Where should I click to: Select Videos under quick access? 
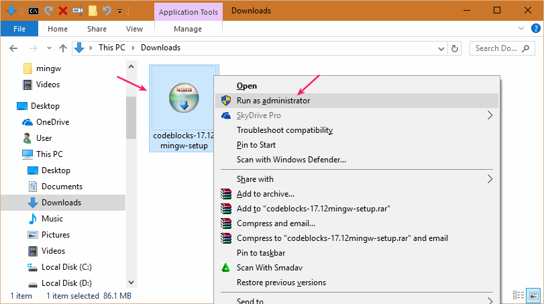(x=48, y=85)
